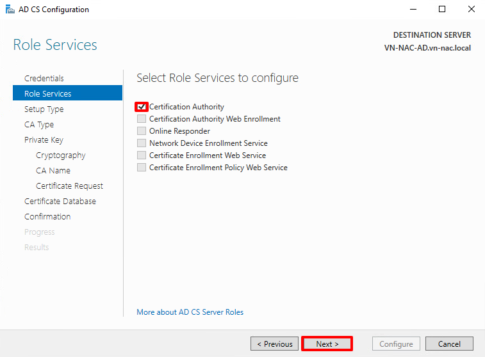Open Setup Type step in sidebar

point(44,109)
